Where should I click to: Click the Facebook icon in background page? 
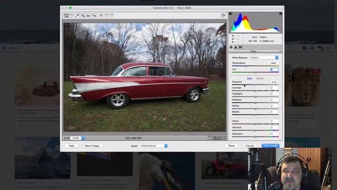coord(304,48)
